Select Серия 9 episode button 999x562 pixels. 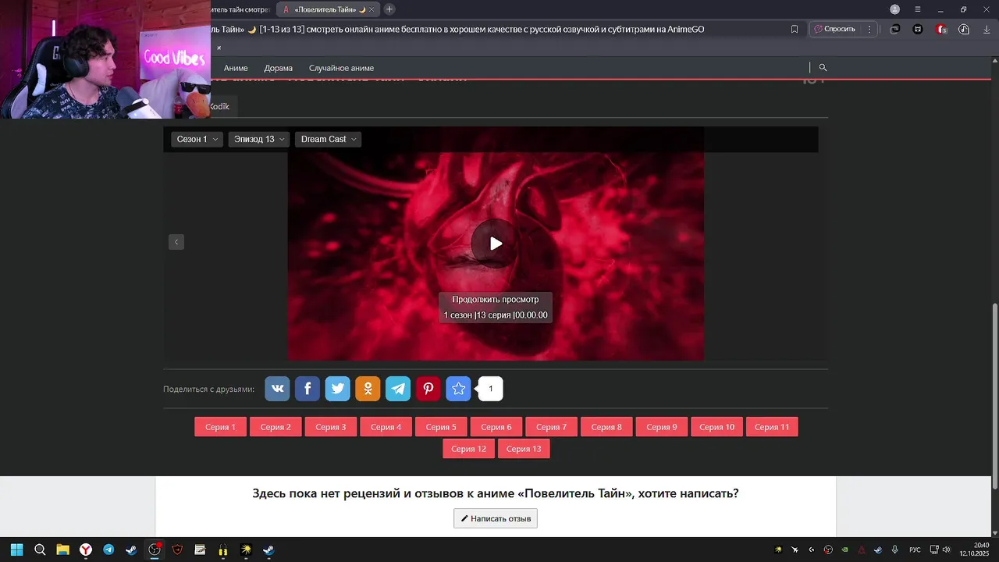662,427
